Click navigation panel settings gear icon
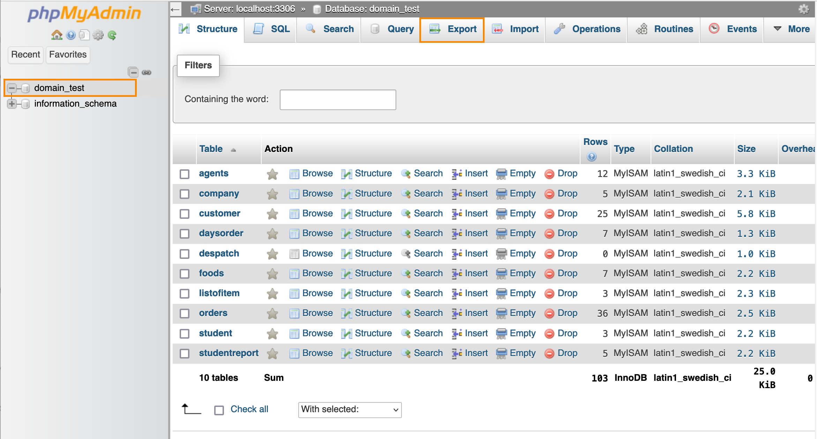 tap(98, 35)
